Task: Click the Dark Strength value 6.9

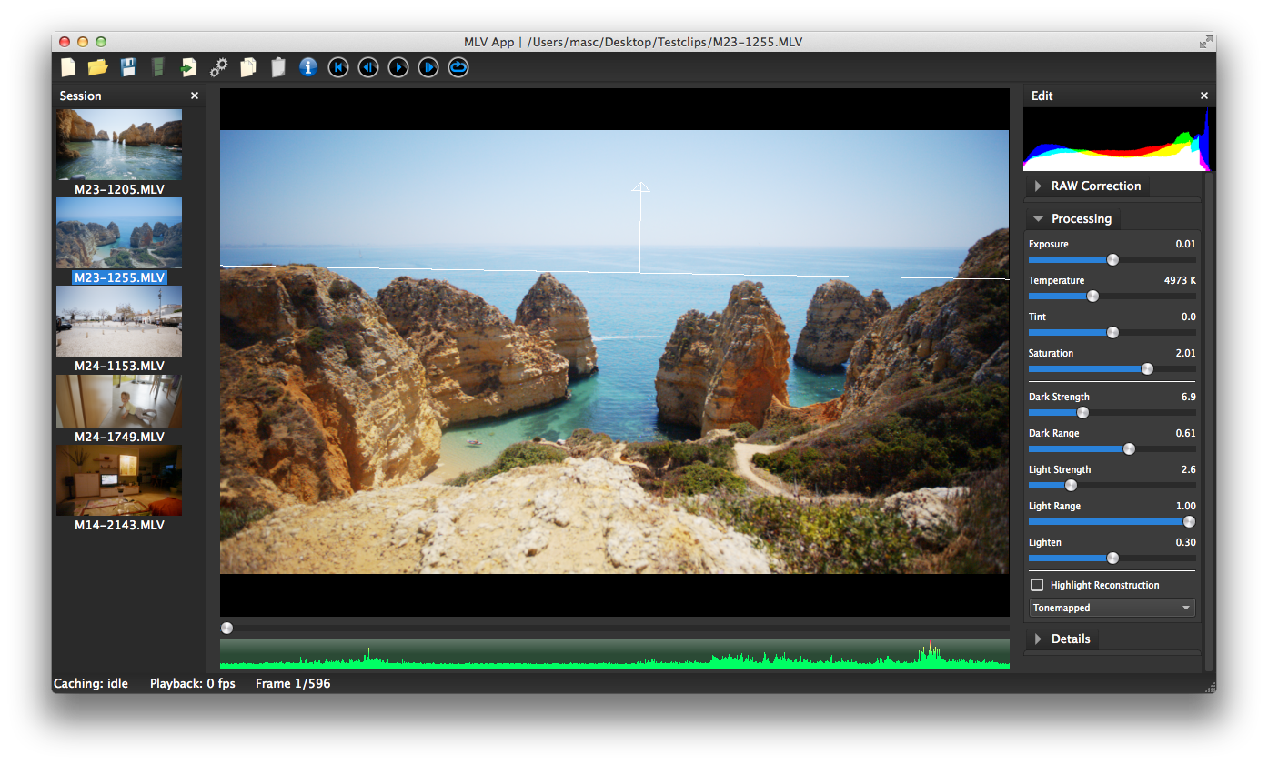Action: click(1188, 397)
